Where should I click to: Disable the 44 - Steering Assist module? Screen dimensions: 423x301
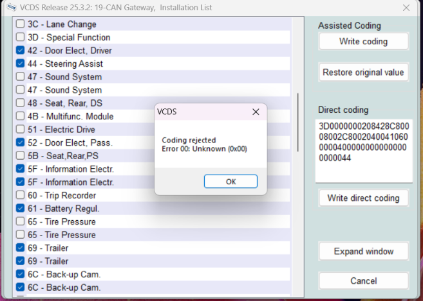click(x=21, y=64)
